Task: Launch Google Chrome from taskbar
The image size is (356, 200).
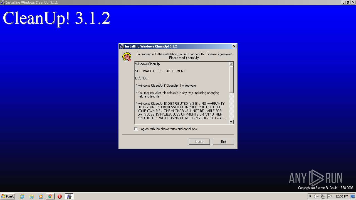Action: (50, 196)
